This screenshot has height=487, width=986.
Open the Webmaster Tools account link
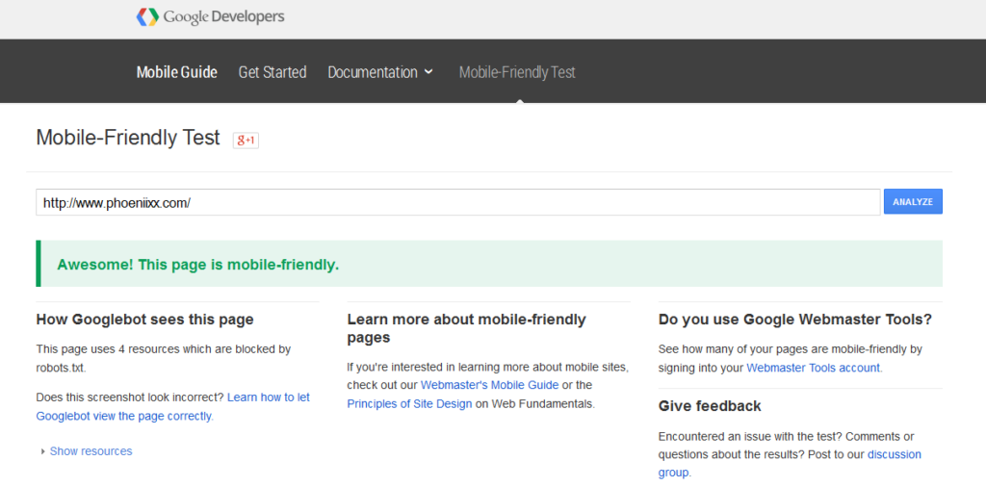coord(814,368)
